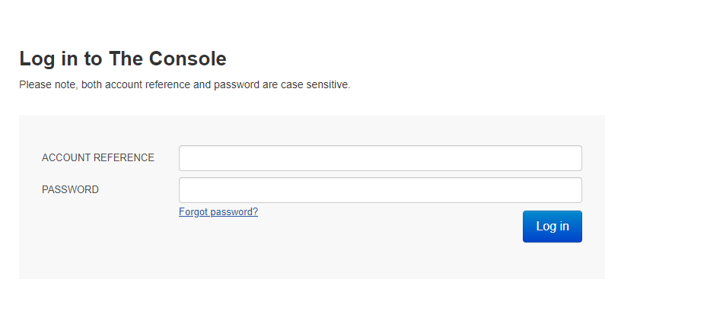The image size is (707, 314).
Task: Open the Forgot password? link
Action: (218, 212)
